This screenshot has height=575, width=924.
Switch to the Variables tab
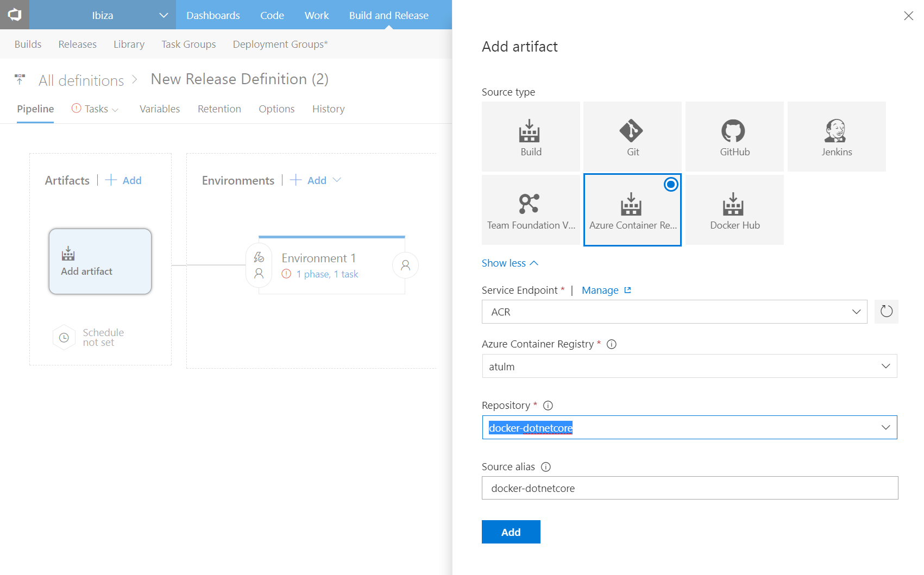(x=160, y=109)
